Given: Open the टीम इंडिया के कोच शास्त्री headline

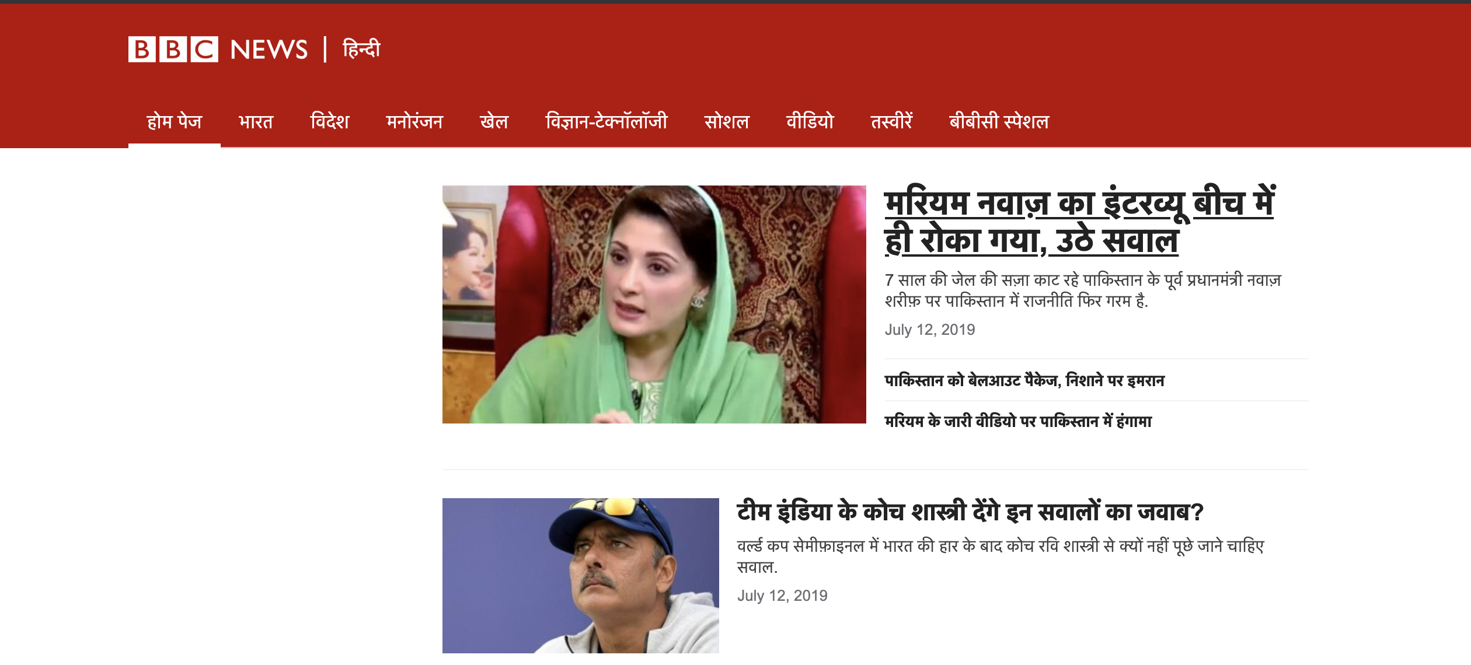Looking at the screenshot, I should 970,512.
